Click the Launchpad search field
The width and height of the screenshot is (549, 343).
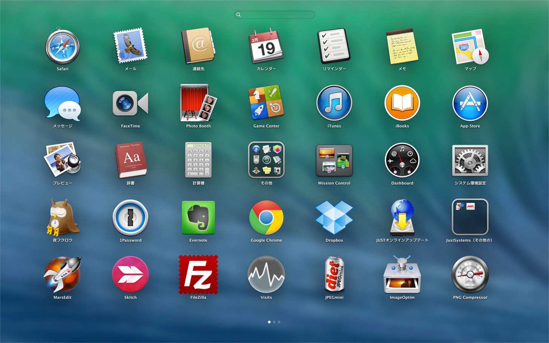click(x=274, y=15)
